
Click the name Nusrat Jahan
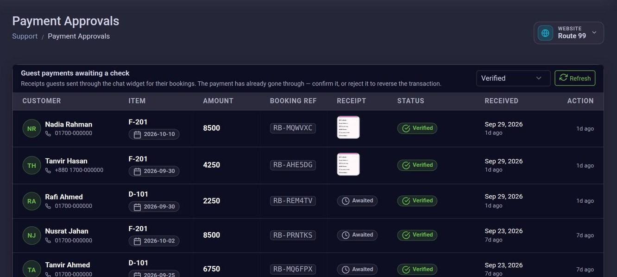pyautogui.click(x=67, y=231)
